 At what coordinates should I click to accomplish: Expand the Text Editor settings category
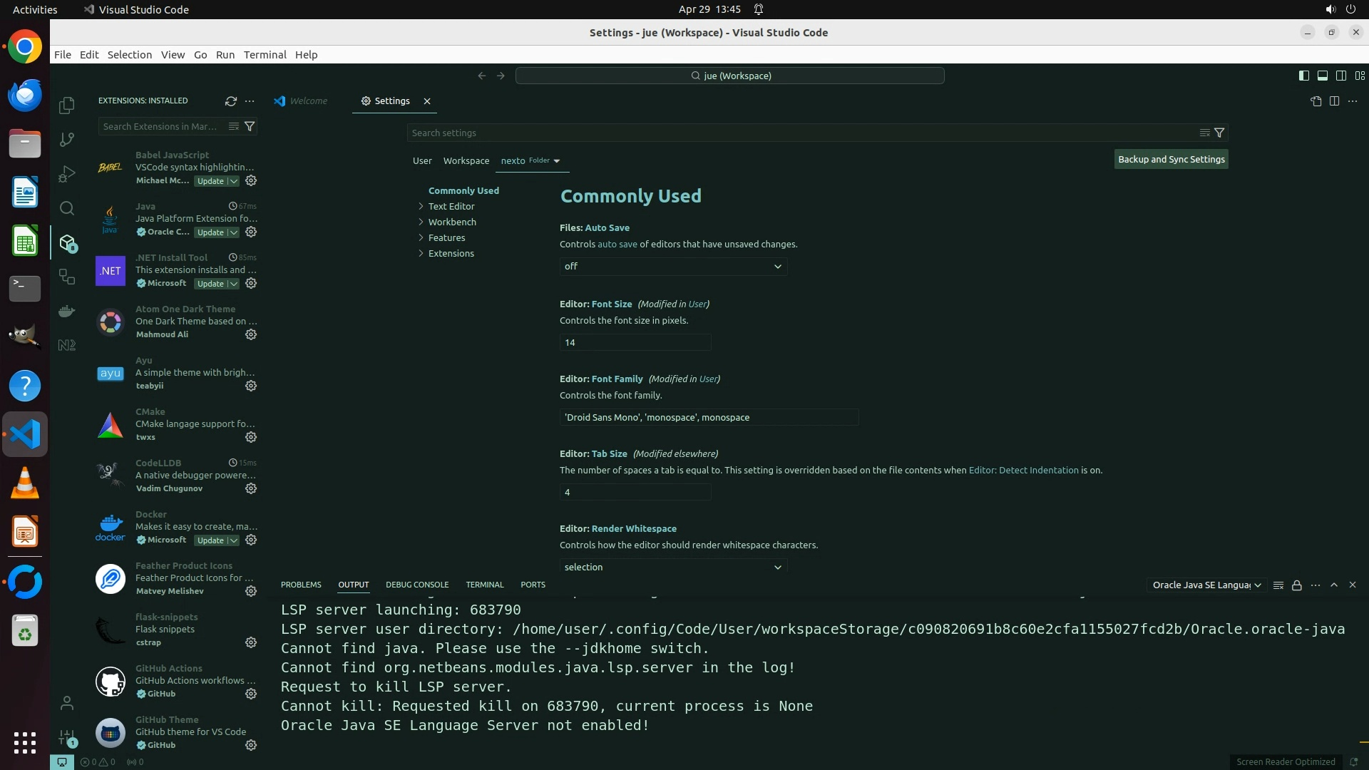[451, 206]
